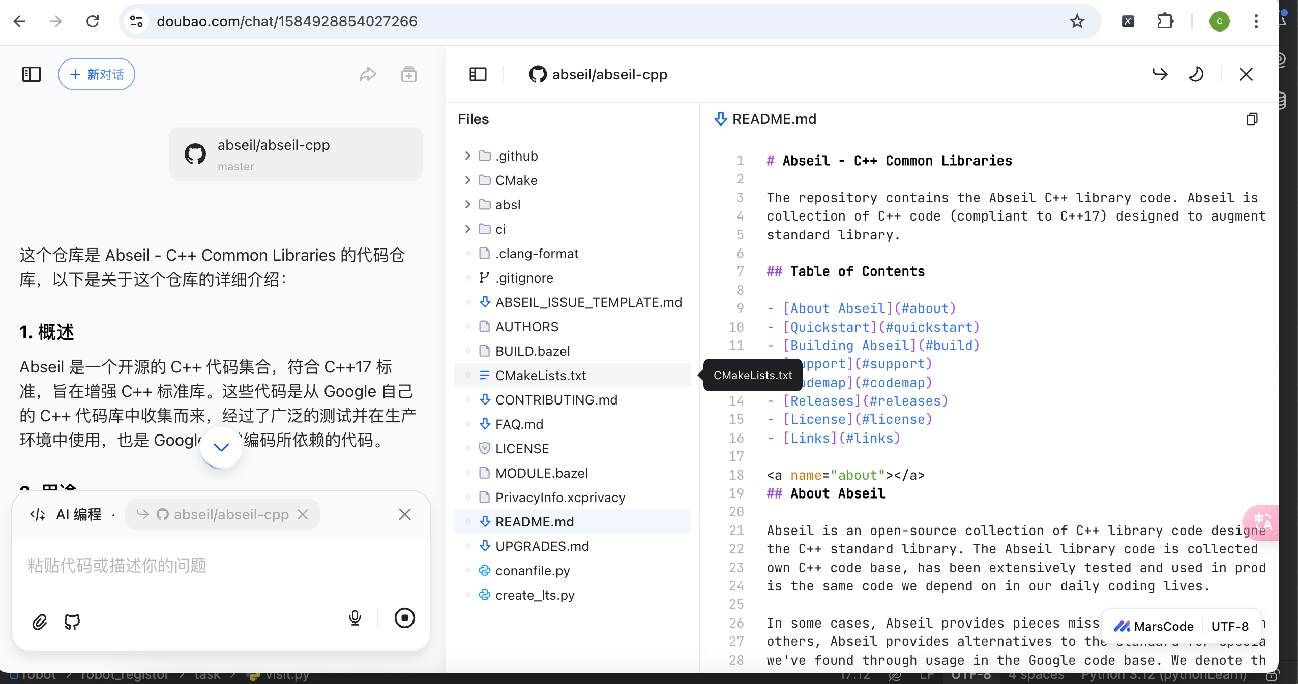The width and height of the screenshot is (1298, 684).
Task: Open the .gitignore file
Action: click(x=572, y=277)
